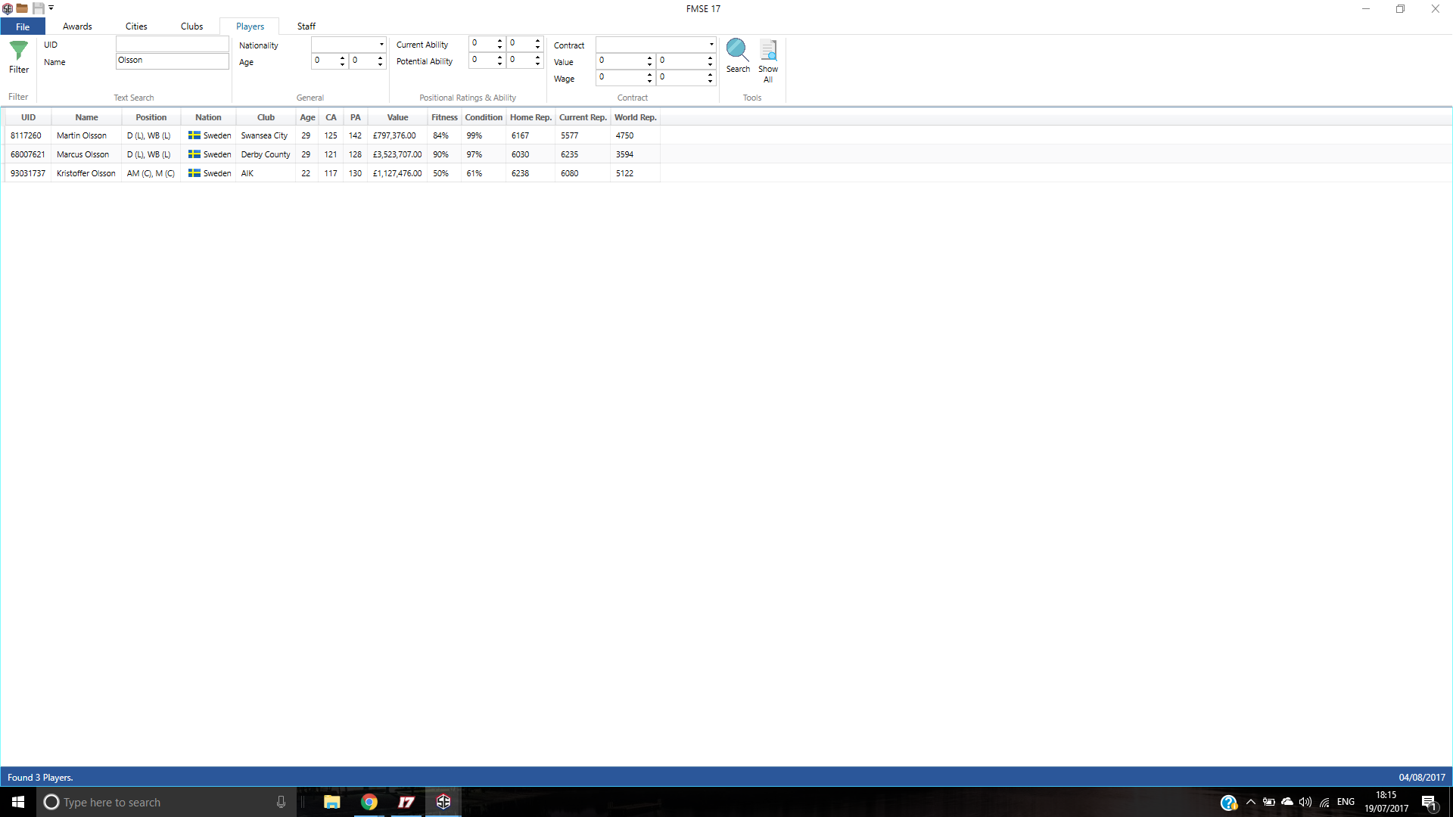Click the Derby County club cell
The height and width of the screenshot is (817, 1453).
(266, 154)
